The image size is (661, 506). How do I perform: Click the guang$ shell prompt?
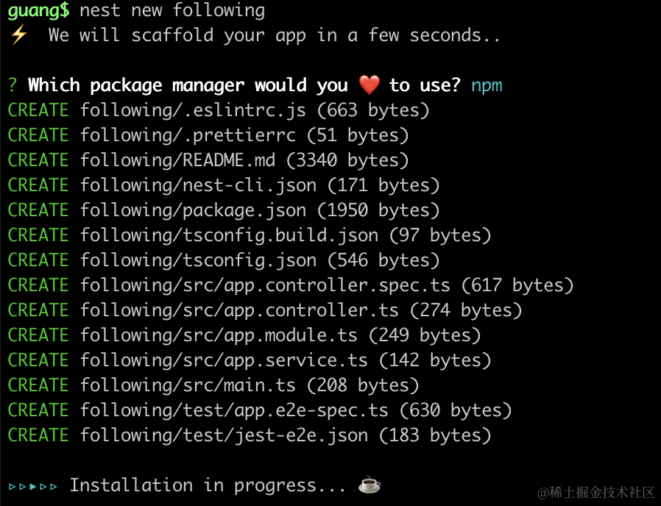(x=38, y=11)
